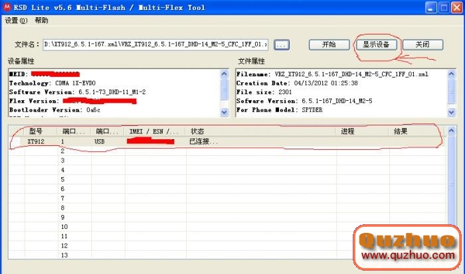465x274 pixels.
Task: Click the Filename VRZ_XT912 line
Action: pyautogui.click(x=332, y=74)
